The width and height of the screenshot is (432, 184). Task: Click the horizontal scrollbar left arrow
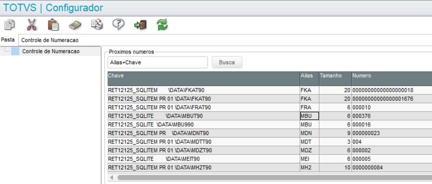tap(112, 178)
